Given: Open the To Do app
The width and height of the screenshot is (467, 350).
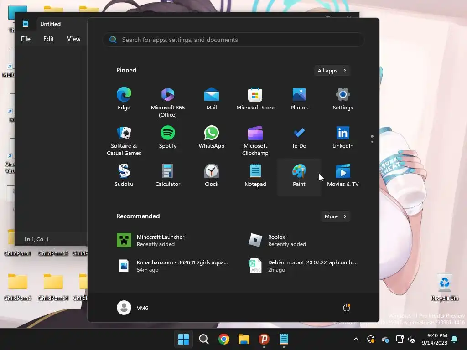Looking at the screenshot, I should 299,137.
